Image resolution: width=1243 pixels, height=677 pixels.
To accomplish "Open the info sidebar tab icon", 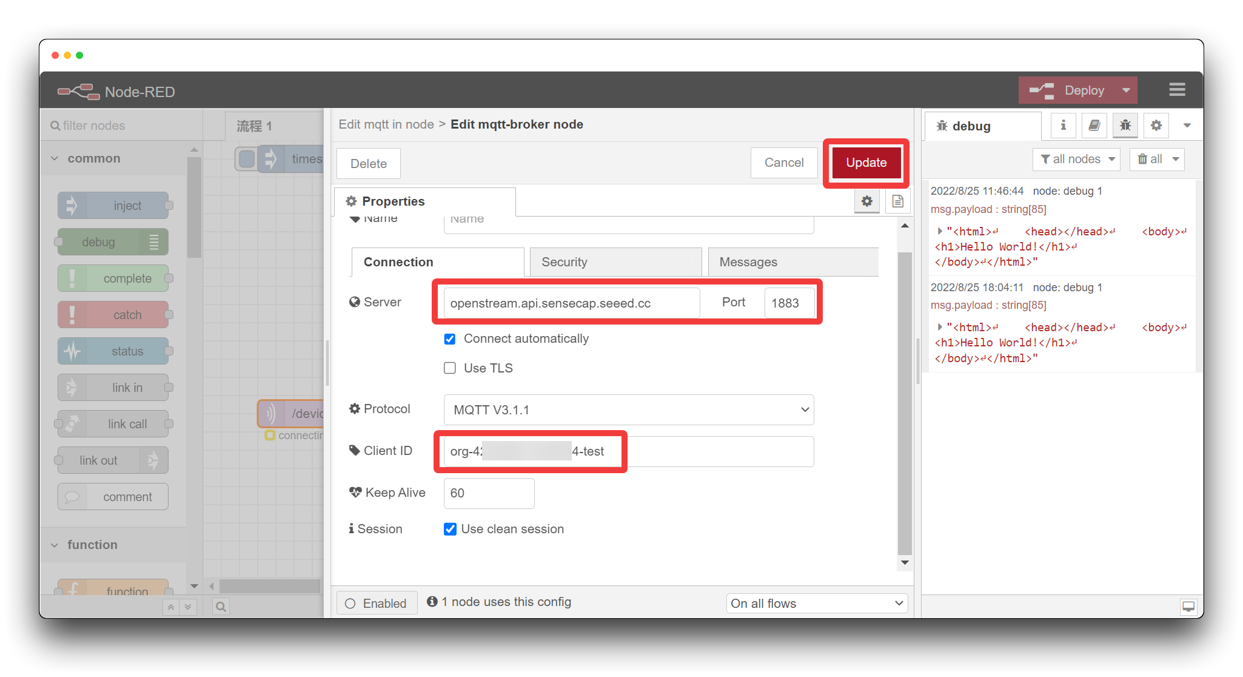I will 1063,126.
